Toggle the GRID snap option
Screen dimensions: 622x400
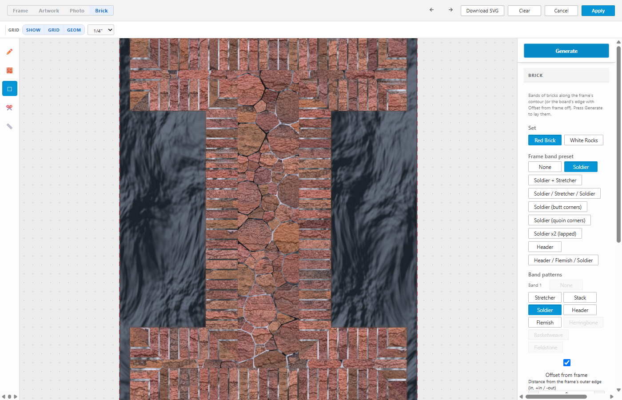coord(54,30)
